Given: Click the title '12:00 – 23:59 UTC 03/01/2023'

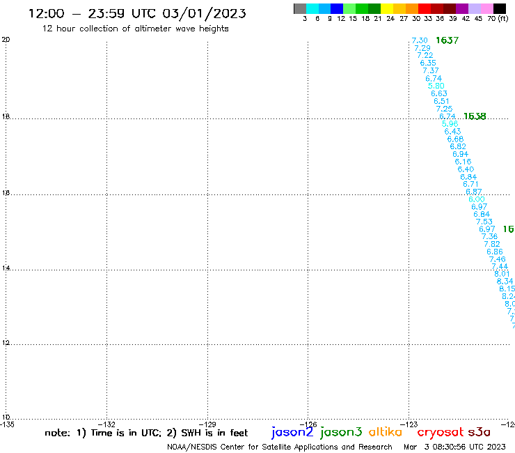Looking at the screenshot, I should 137,13.
